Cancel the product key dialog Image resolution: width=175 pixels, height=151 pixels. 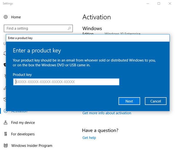[x=156, y=101]
